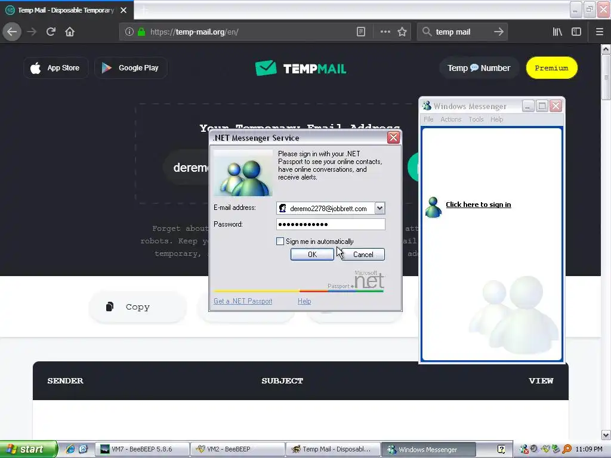Open the site information (i) icon
The height and width of the screenshot is (458, 611).
(129, 32)
